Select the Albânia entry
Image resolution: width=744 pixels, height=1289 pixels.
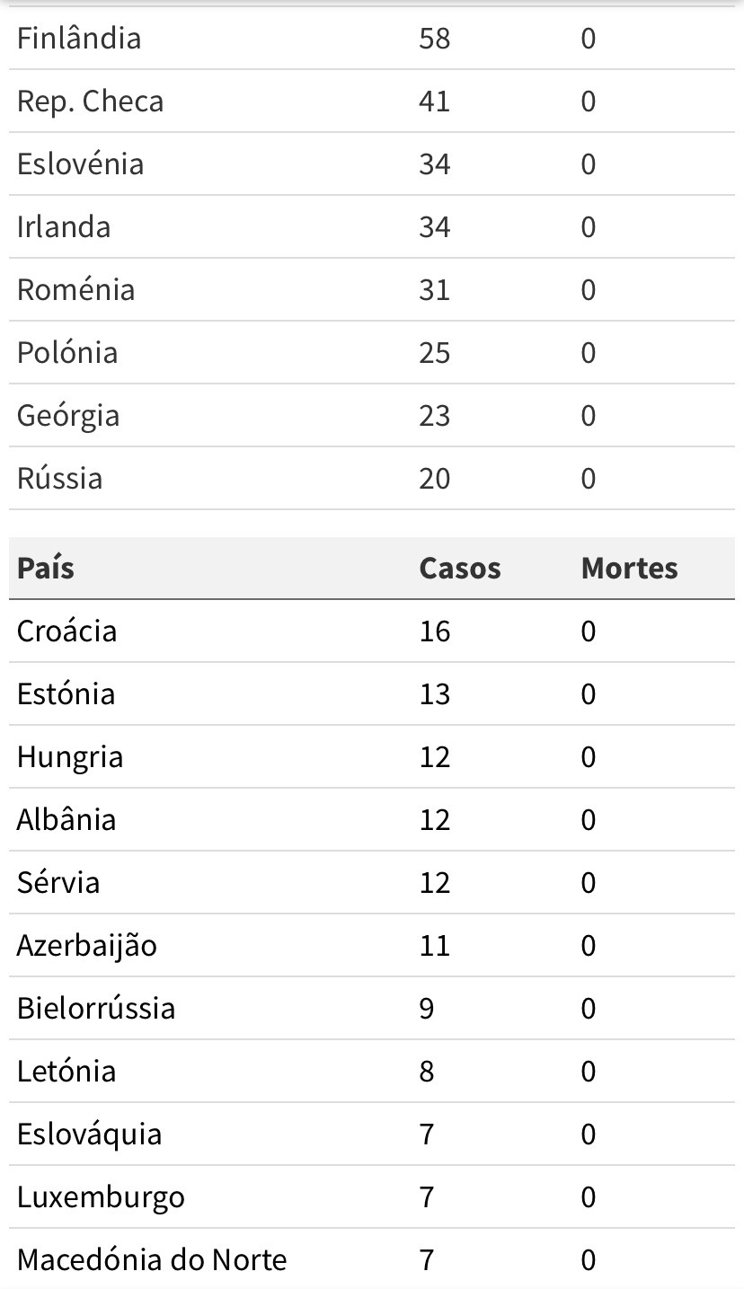coord(66,820)
